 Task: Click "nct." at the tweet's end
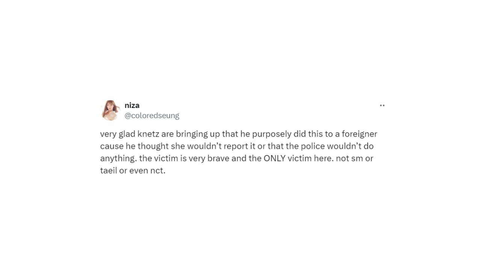click(x=157, y=171)
